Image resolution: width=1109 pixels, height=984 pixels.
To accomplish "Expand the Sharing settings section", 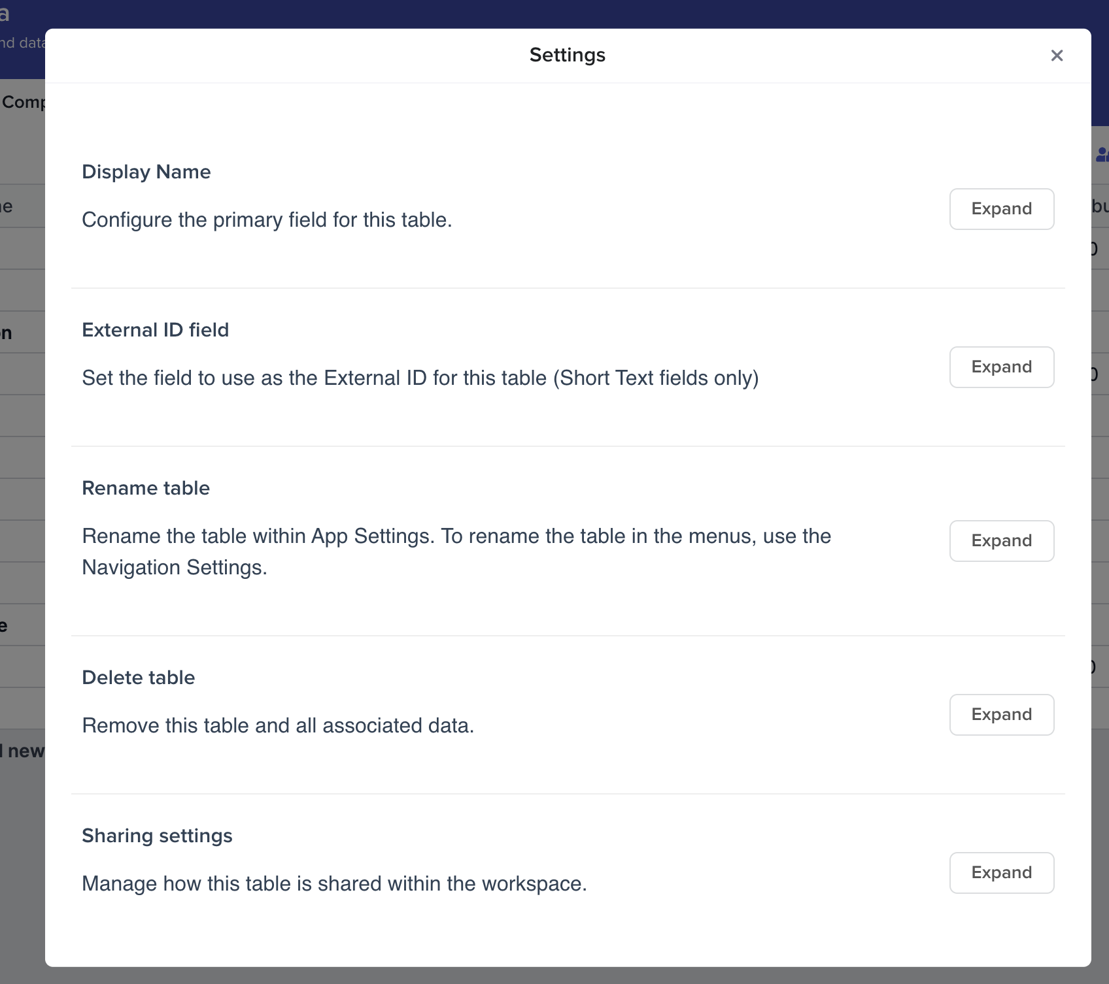I will coord(1001,873).
